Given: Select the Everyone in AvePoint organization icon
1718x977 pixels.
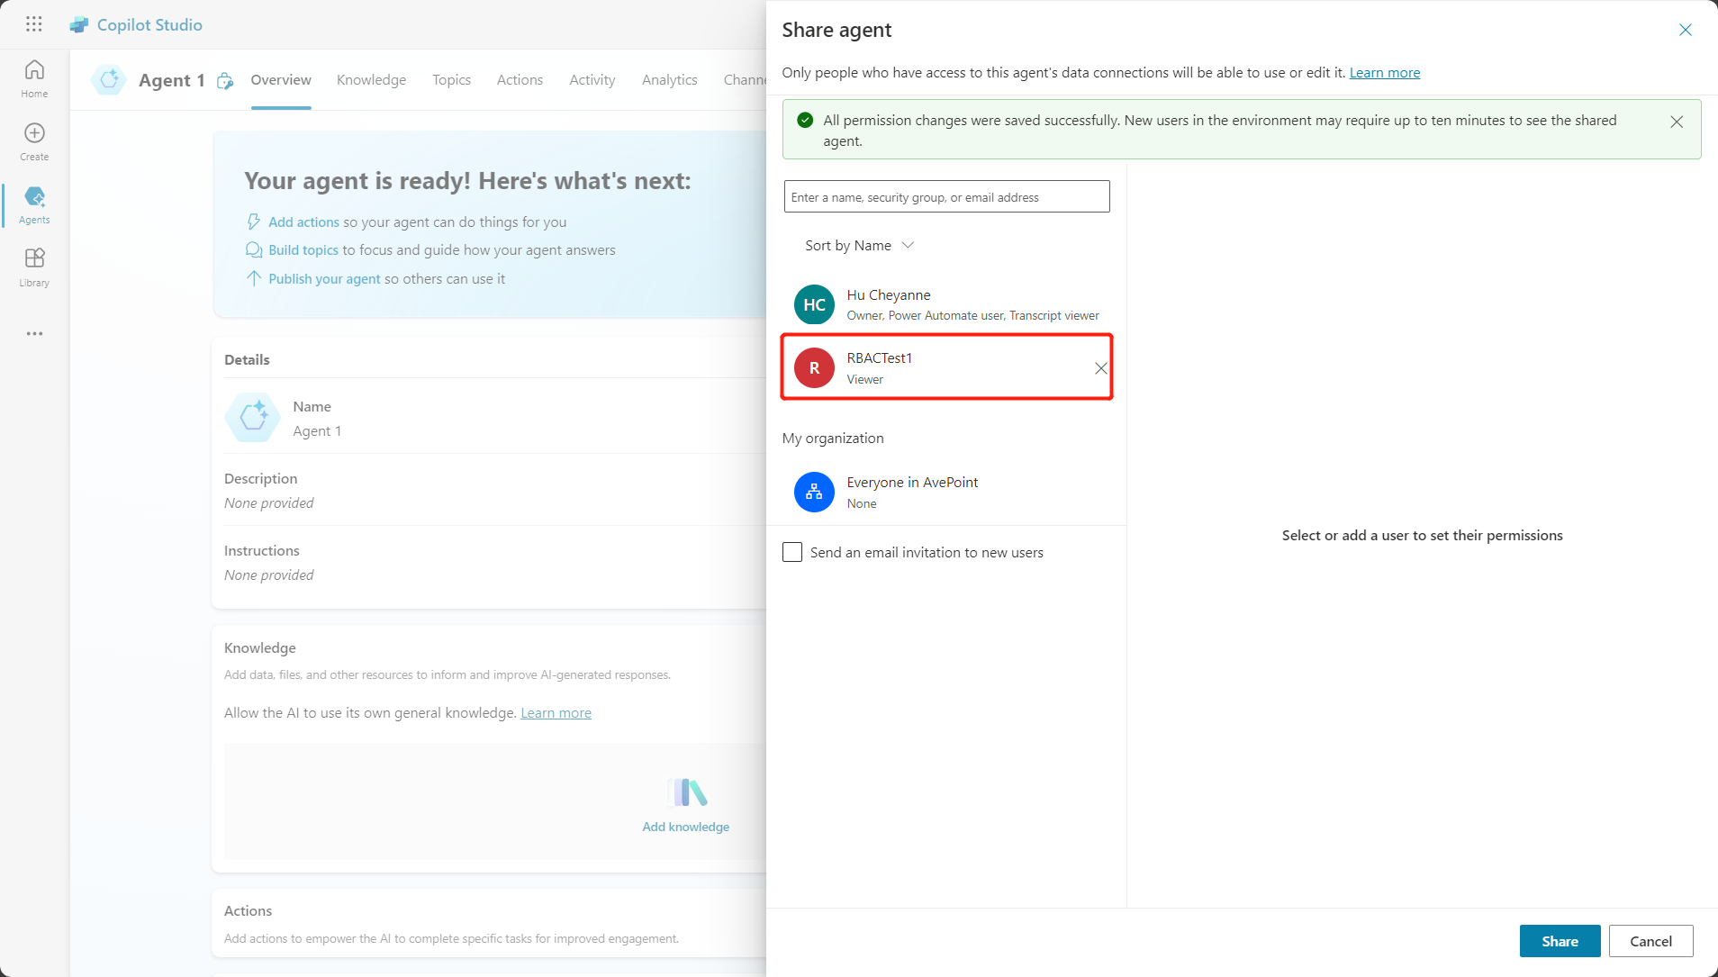Looking at the screenshot, I should [x=814, y=492].
